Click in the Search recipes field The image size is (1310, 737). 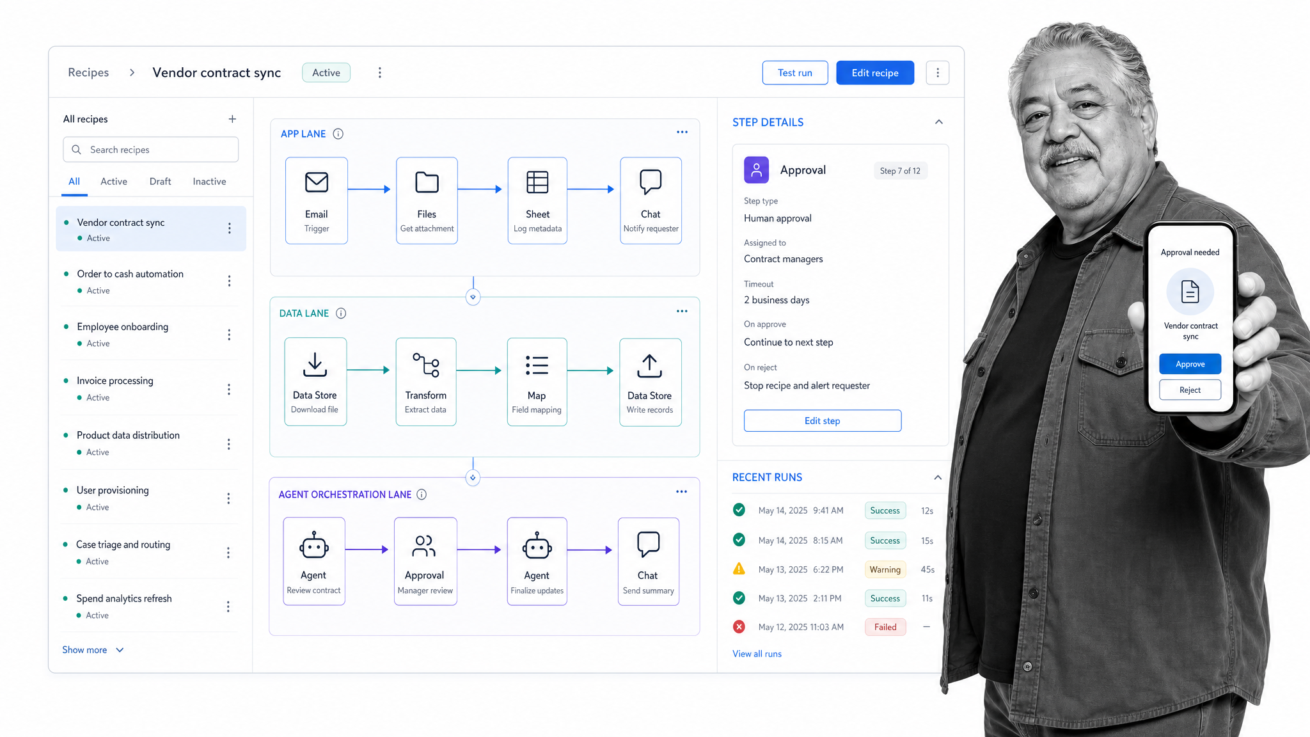coord(151,150)
